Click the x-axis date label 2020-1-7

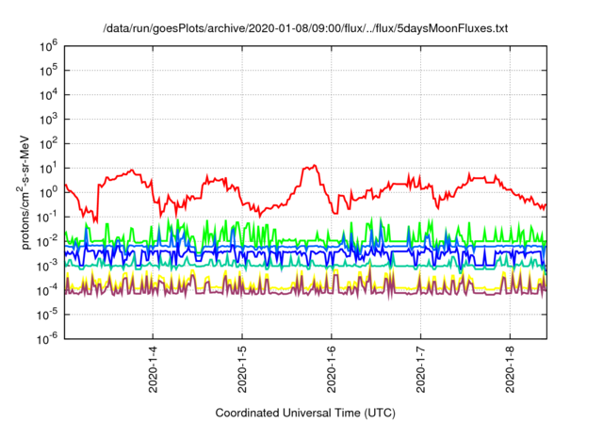pos(421,369)
